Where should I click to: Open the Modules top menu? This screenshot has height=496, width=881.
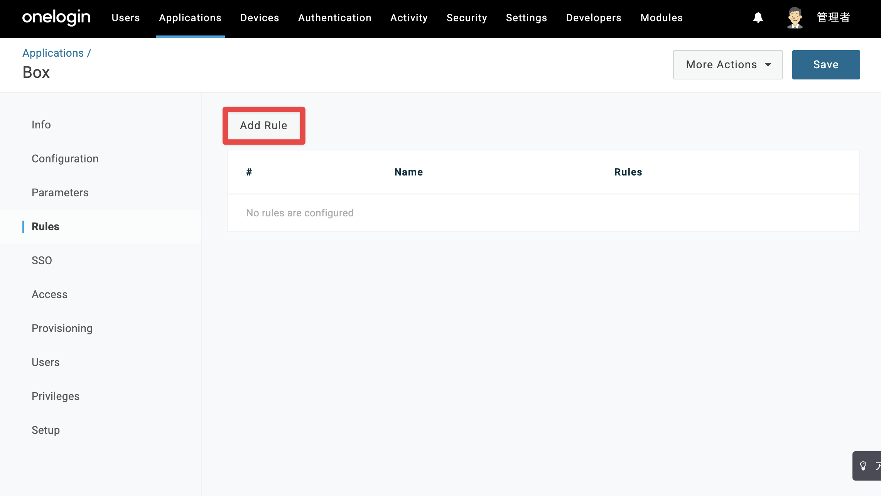pyautogui.click(x=662, y=18)
